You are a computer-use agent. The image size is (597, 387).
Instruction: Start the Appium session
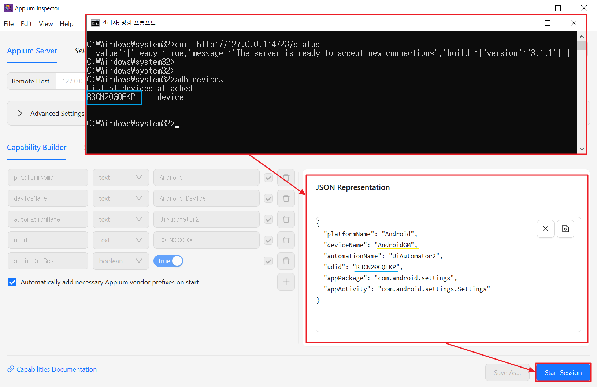coord(563,373)
